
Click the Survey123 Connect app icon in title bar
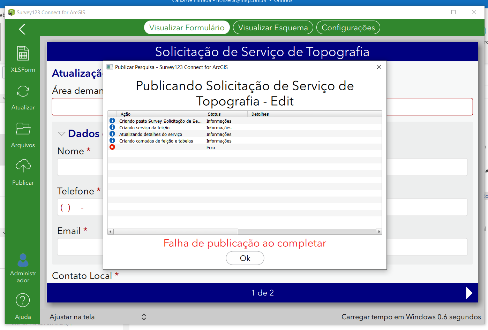click(12, 12)
